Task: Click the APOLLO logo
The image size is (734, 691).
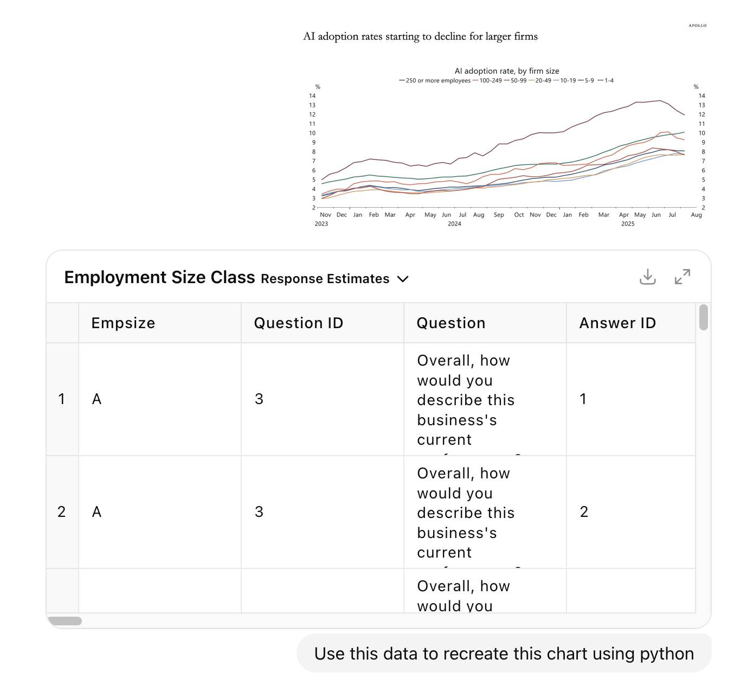Action: (x=698, y=25)
